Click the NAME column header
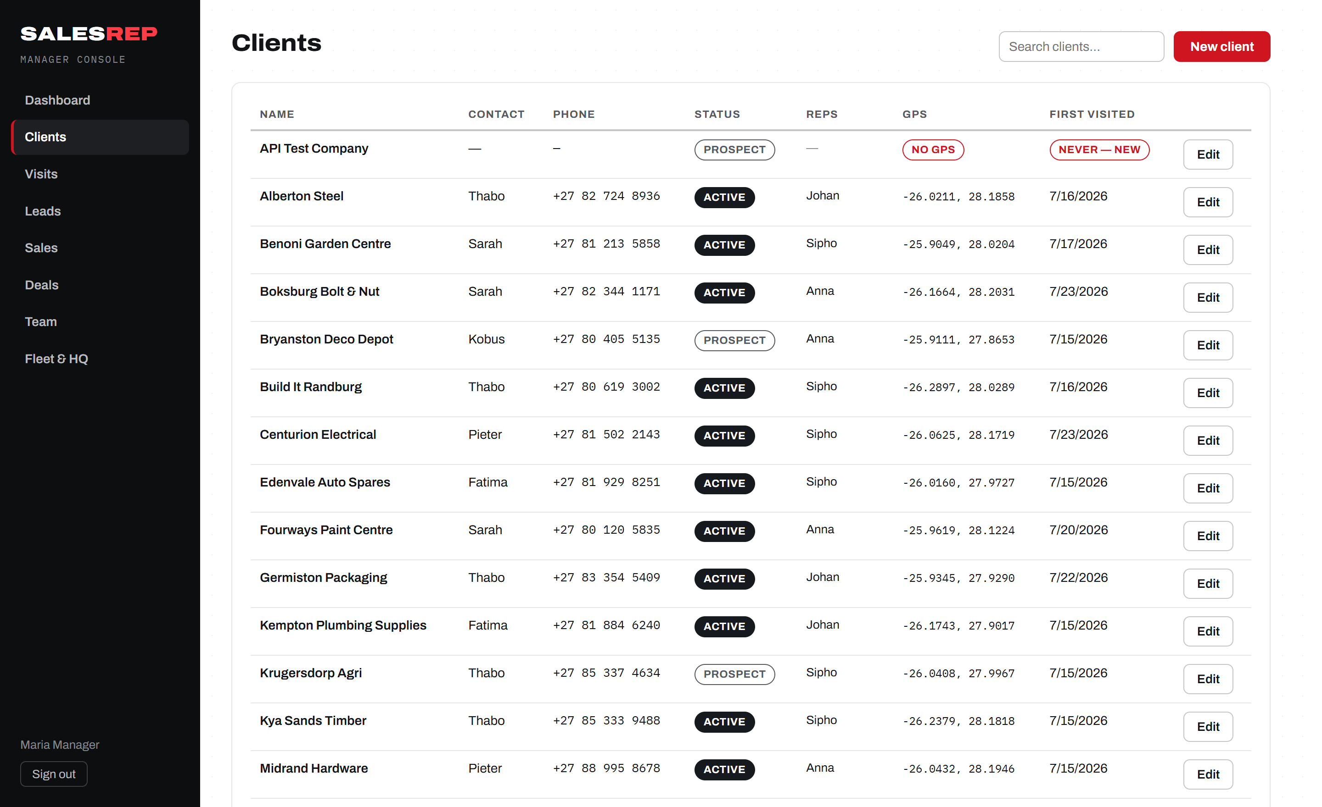 (277, 114)
